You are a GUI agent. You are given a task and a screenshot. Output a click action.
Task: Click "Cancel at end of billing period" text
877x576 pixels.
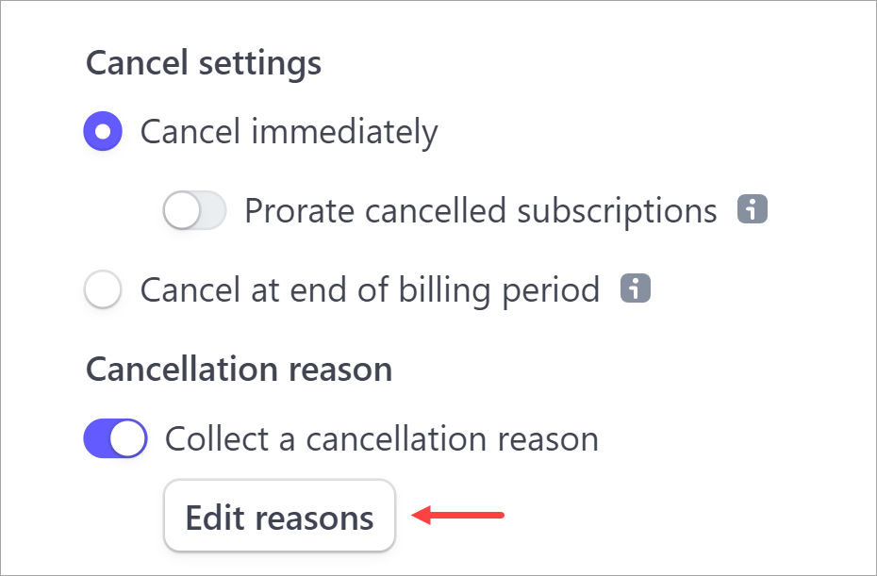click(370, 289)
